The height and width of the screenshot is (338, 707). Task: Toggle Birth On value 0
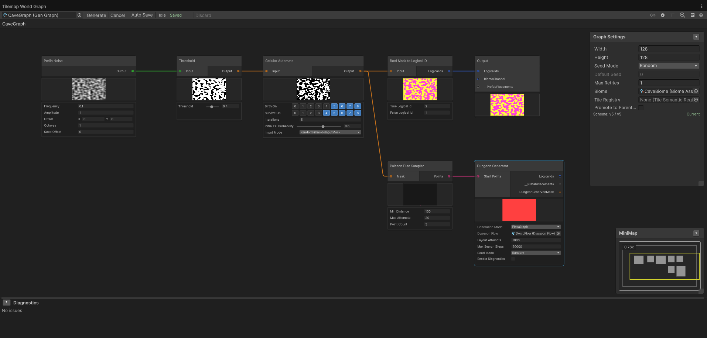pos(295,106)
